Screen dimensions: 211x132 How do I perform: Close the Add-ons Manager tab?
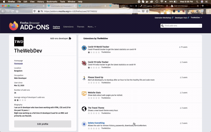(198, 6)
